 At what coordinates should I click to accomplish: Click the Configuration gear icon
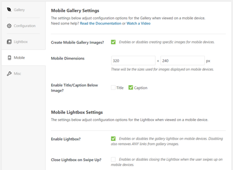pos(9,26)
